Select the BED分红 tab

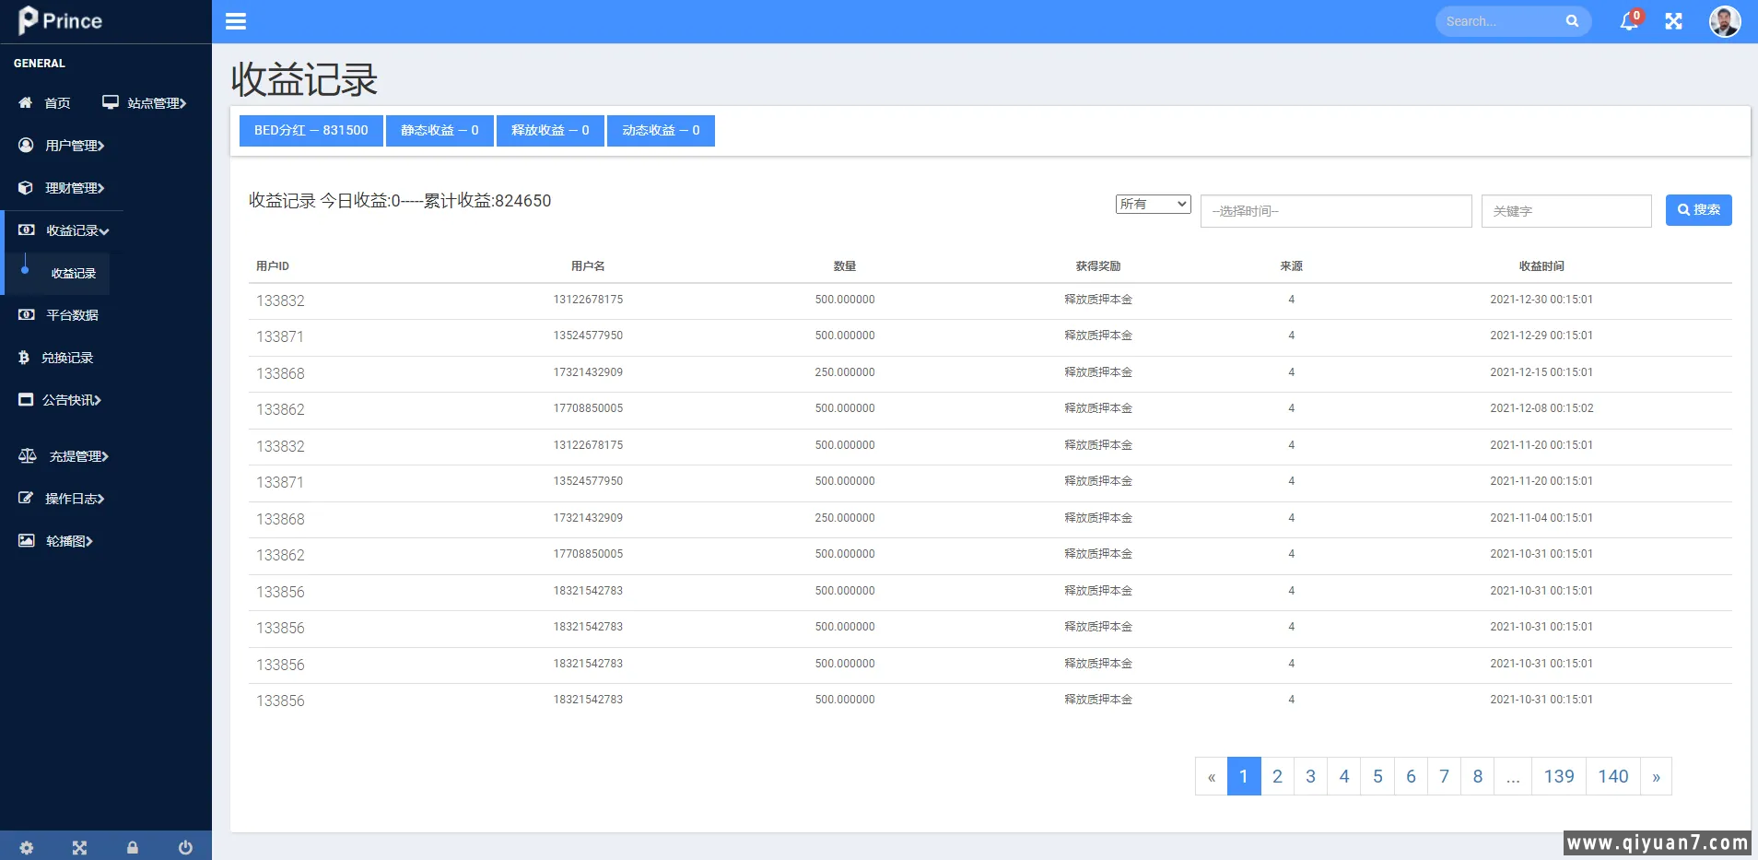pos(311,131)
